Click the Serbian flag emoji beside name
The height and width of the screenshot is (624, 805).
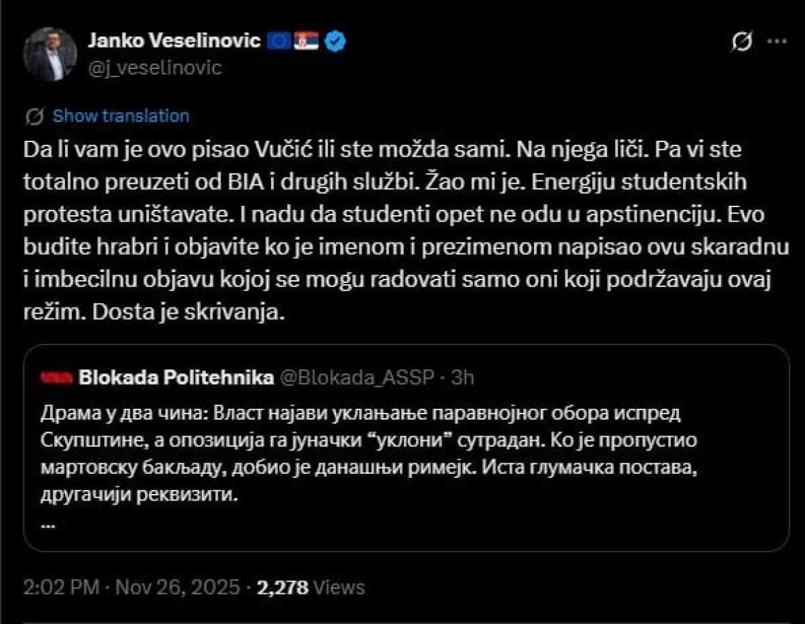pos(307,42)
